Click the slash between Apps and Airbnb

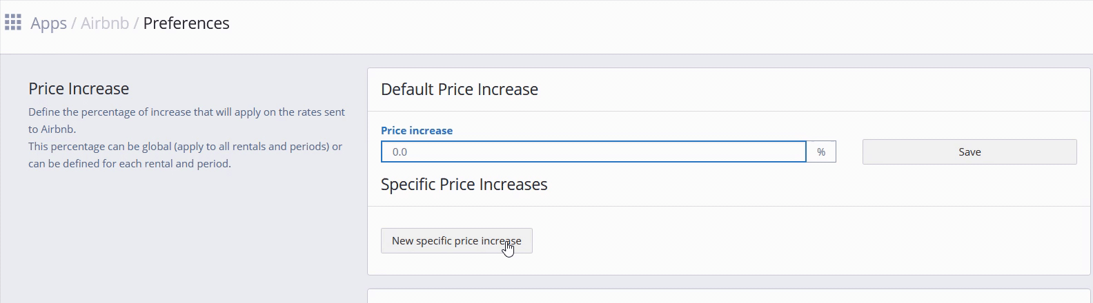(74, 23)
